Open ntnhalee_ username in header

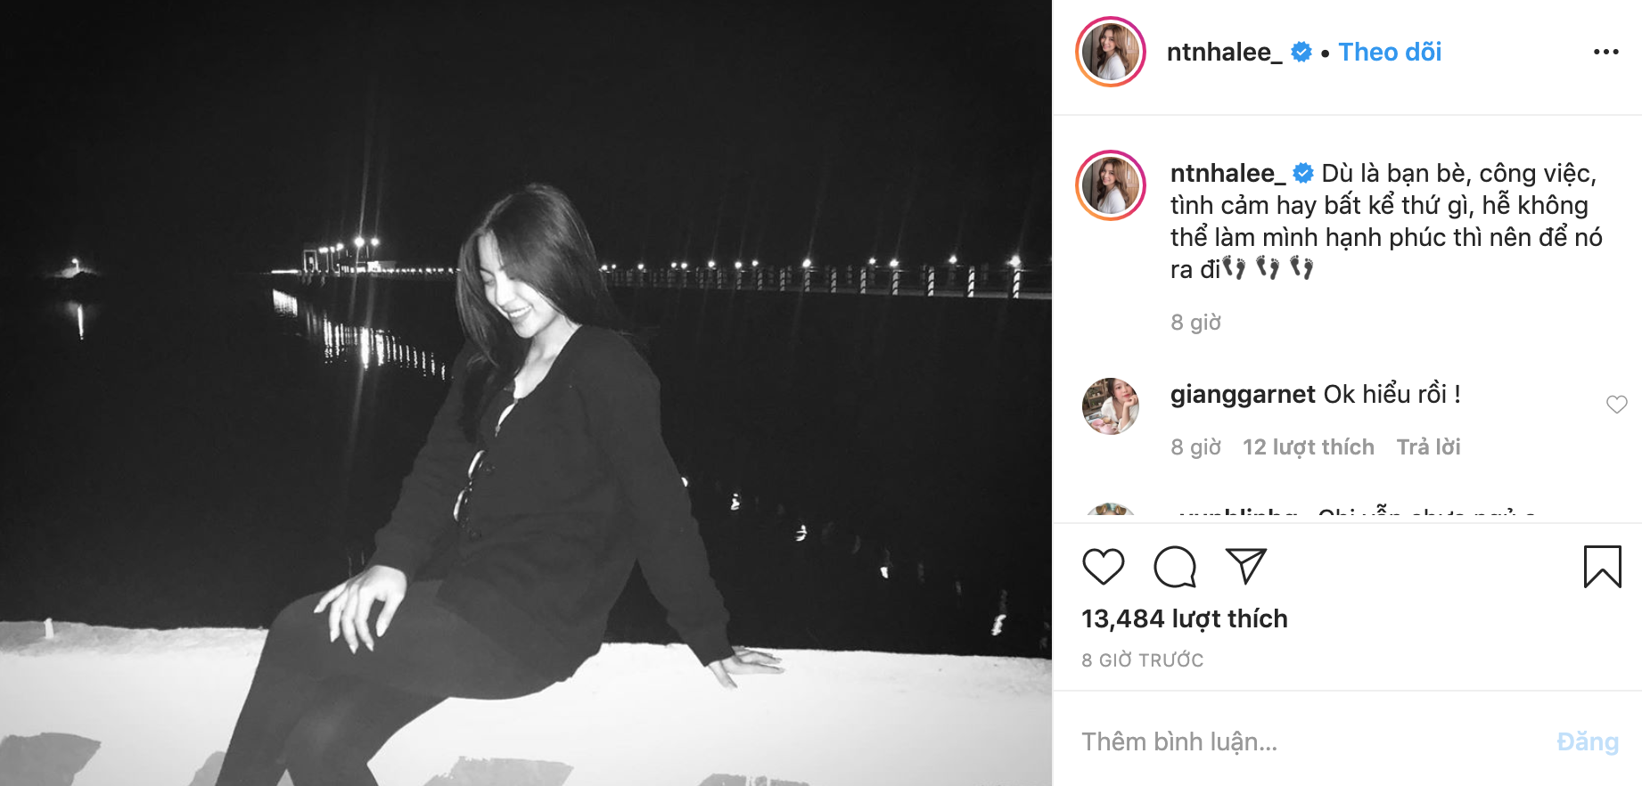(x=1224, y=53)
